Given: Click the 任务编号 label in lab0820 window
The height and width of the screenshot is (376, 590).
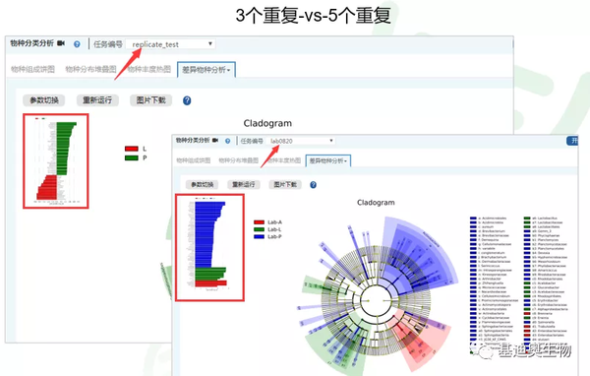Looking at the screenshot, I should [x=252, y=141].
